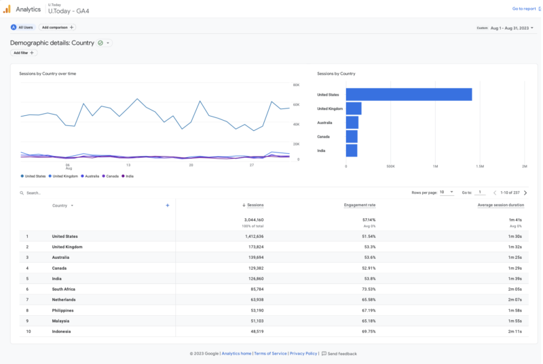Toggle India series in chart legend
The height and width of the screenshot is (364, 543).
pyautogui.click(x=128, y=176)
